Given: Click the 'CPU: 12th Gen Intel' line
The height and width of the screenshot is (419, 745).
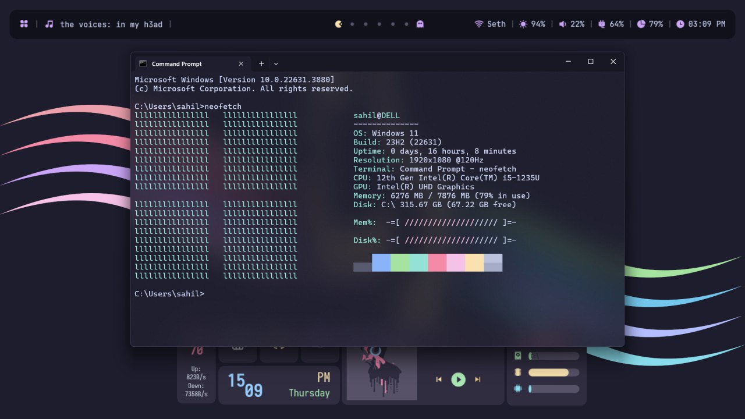Looking at the screenshot, I should click(446, 177).
